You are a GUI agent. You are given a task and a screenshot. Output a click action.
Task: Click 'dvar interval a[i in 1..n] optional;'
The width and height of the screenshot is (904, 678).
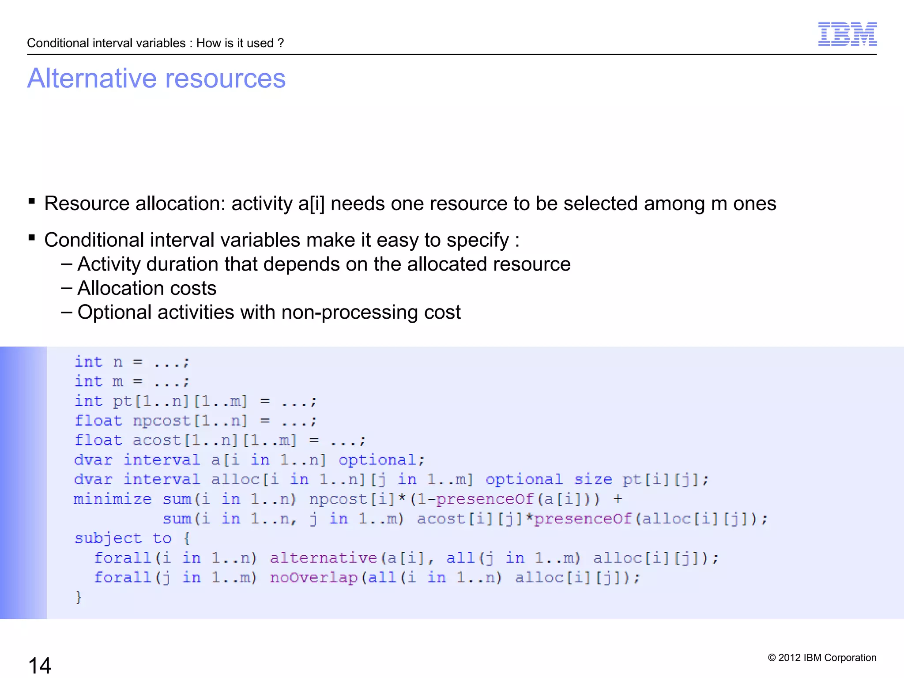coord(249,460)
